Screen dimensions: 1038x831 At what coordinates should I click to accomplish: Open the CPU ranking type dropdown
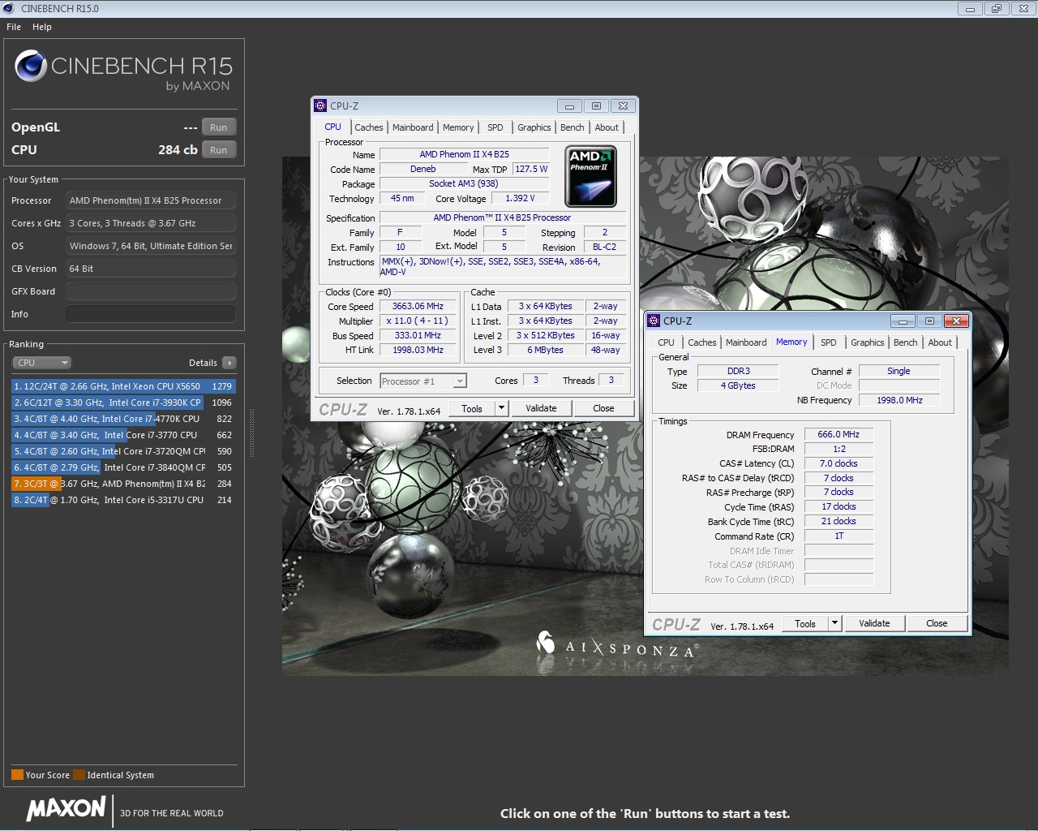click(x=42, y=363)
